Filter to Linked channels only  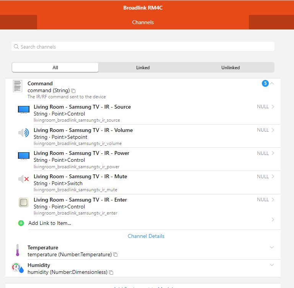143,68
